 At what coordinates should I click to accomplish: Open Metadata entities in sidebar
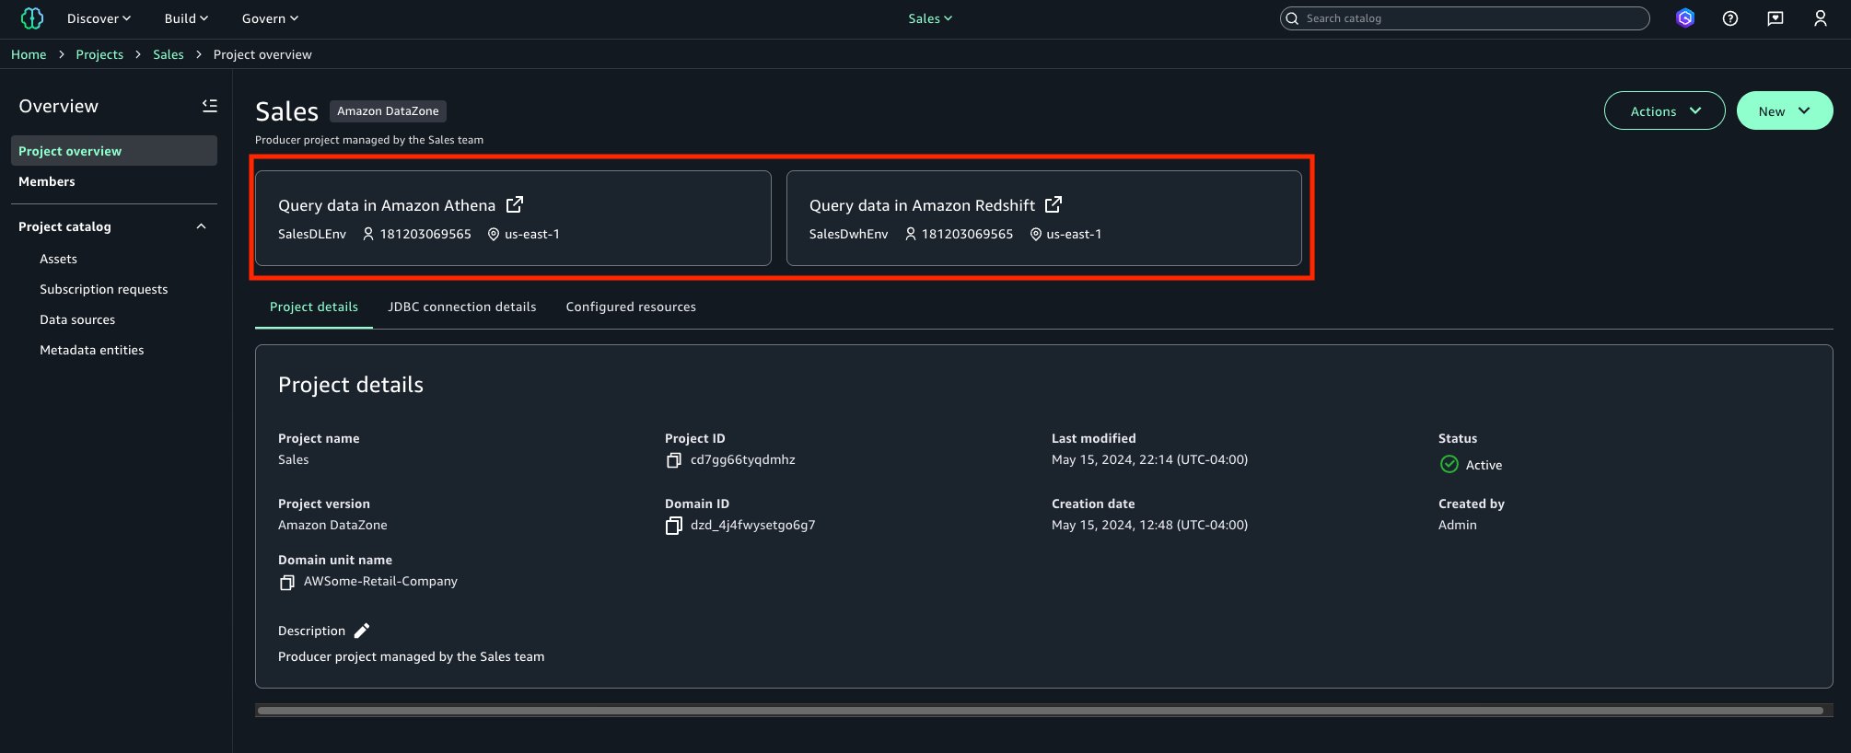tap(92, 350)
